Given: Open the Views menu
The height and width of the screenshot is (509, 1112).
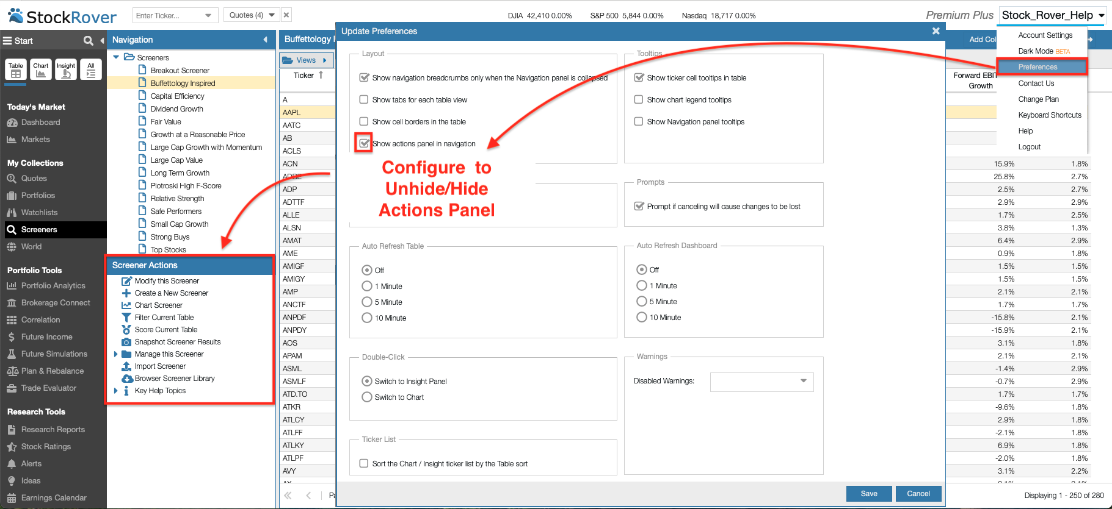Looking at the screenshot, I should (307, 60).
